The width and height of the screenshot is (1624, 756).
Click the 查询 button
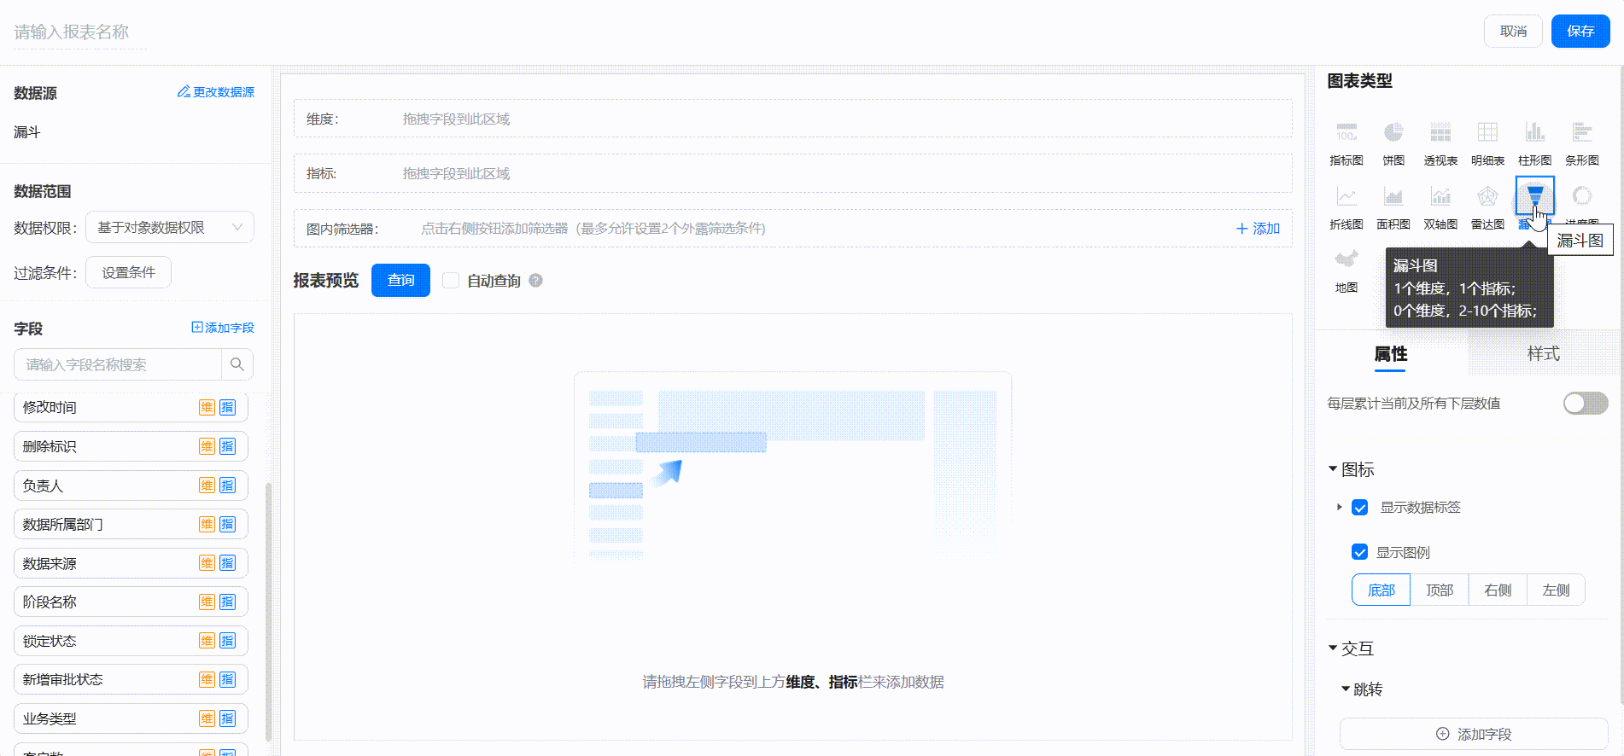click(400, 280)
